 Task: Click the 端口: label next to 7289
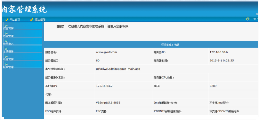pos(157,86)
